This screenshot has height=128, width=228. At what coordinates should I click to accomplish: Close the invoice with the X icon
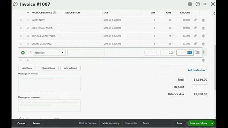pos(213,4)
